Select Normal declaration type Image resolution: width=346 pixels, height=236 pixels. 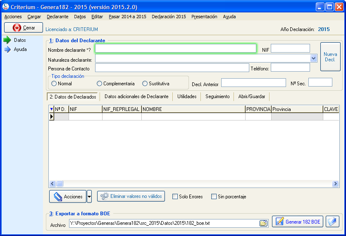(54, 84)
